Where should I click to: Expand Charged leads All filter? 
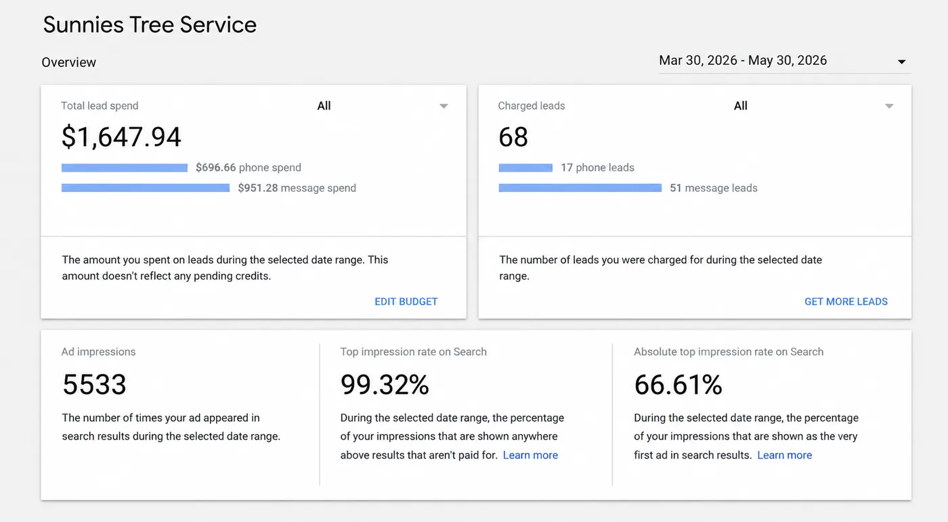814,105
